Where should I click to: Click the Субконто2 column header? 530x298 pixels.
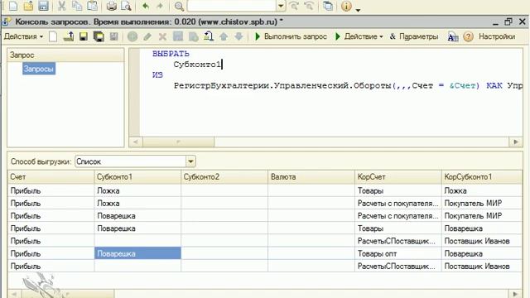(x=224, y=176)
